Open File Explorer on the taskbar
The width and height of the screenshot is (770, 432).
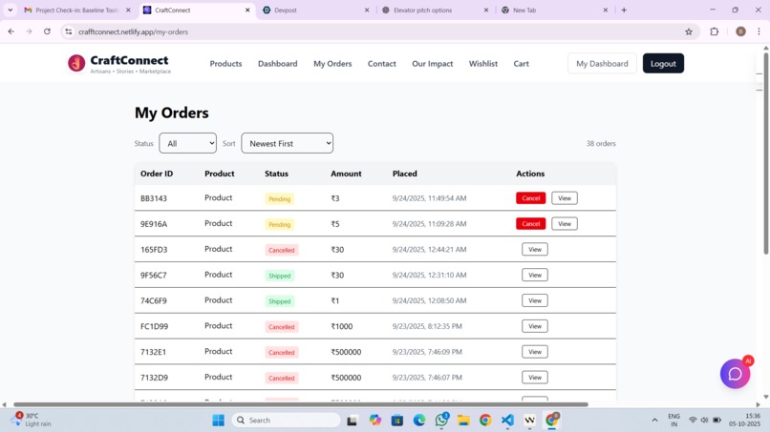463,421
